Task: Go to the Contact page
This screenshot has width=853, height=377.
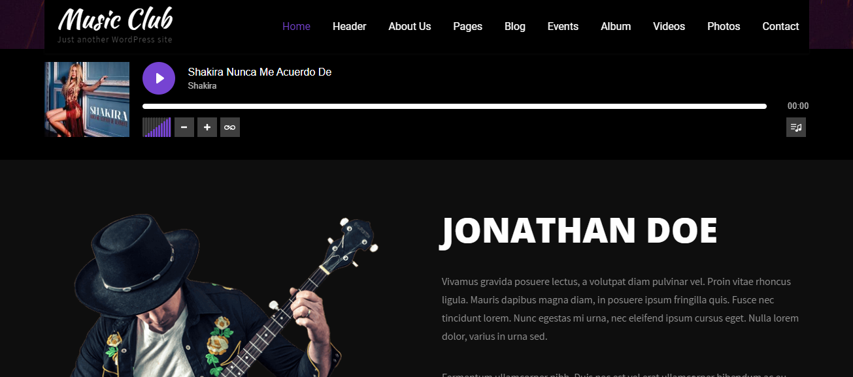Action: pos(780,26)
